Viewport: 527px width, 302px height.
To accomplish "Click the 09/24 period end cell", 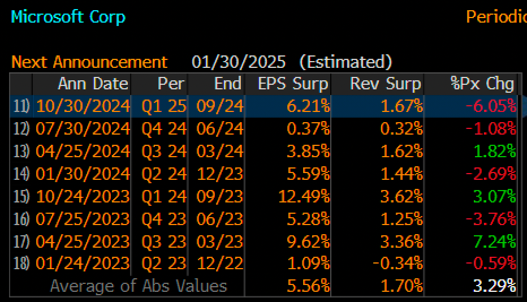I will 220,106.
